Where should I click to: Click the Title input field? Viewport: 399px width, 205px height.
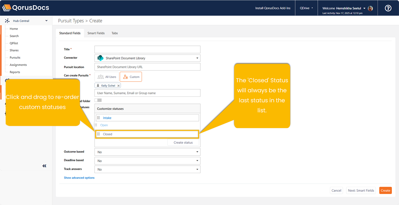tap(147, 49)
